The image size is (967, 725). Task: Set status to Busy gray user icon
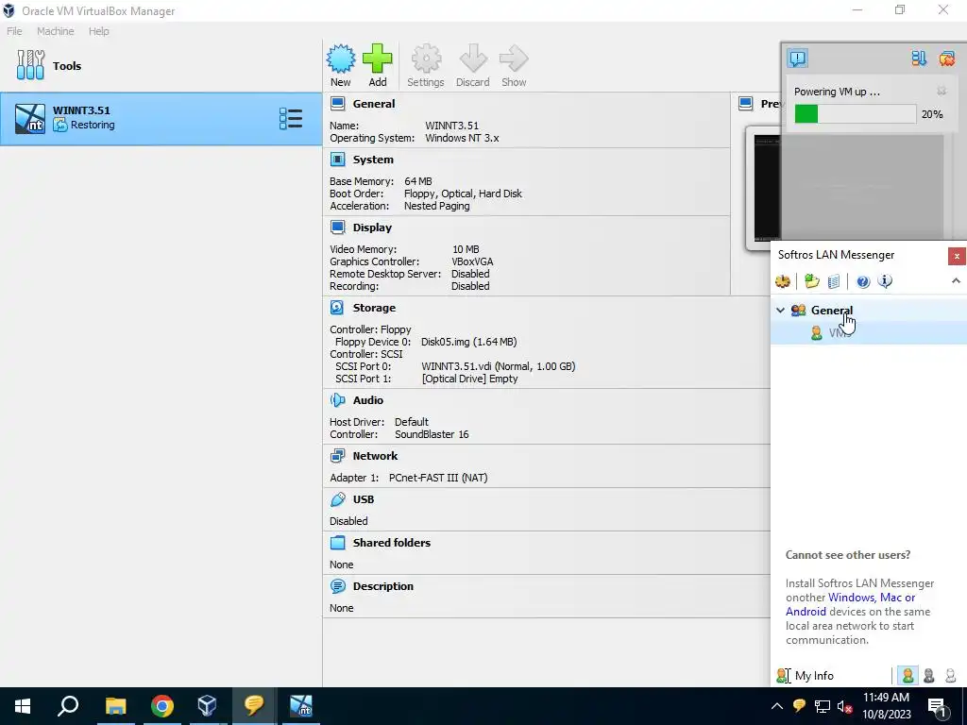pyautogui.click(x=929, y=676)
